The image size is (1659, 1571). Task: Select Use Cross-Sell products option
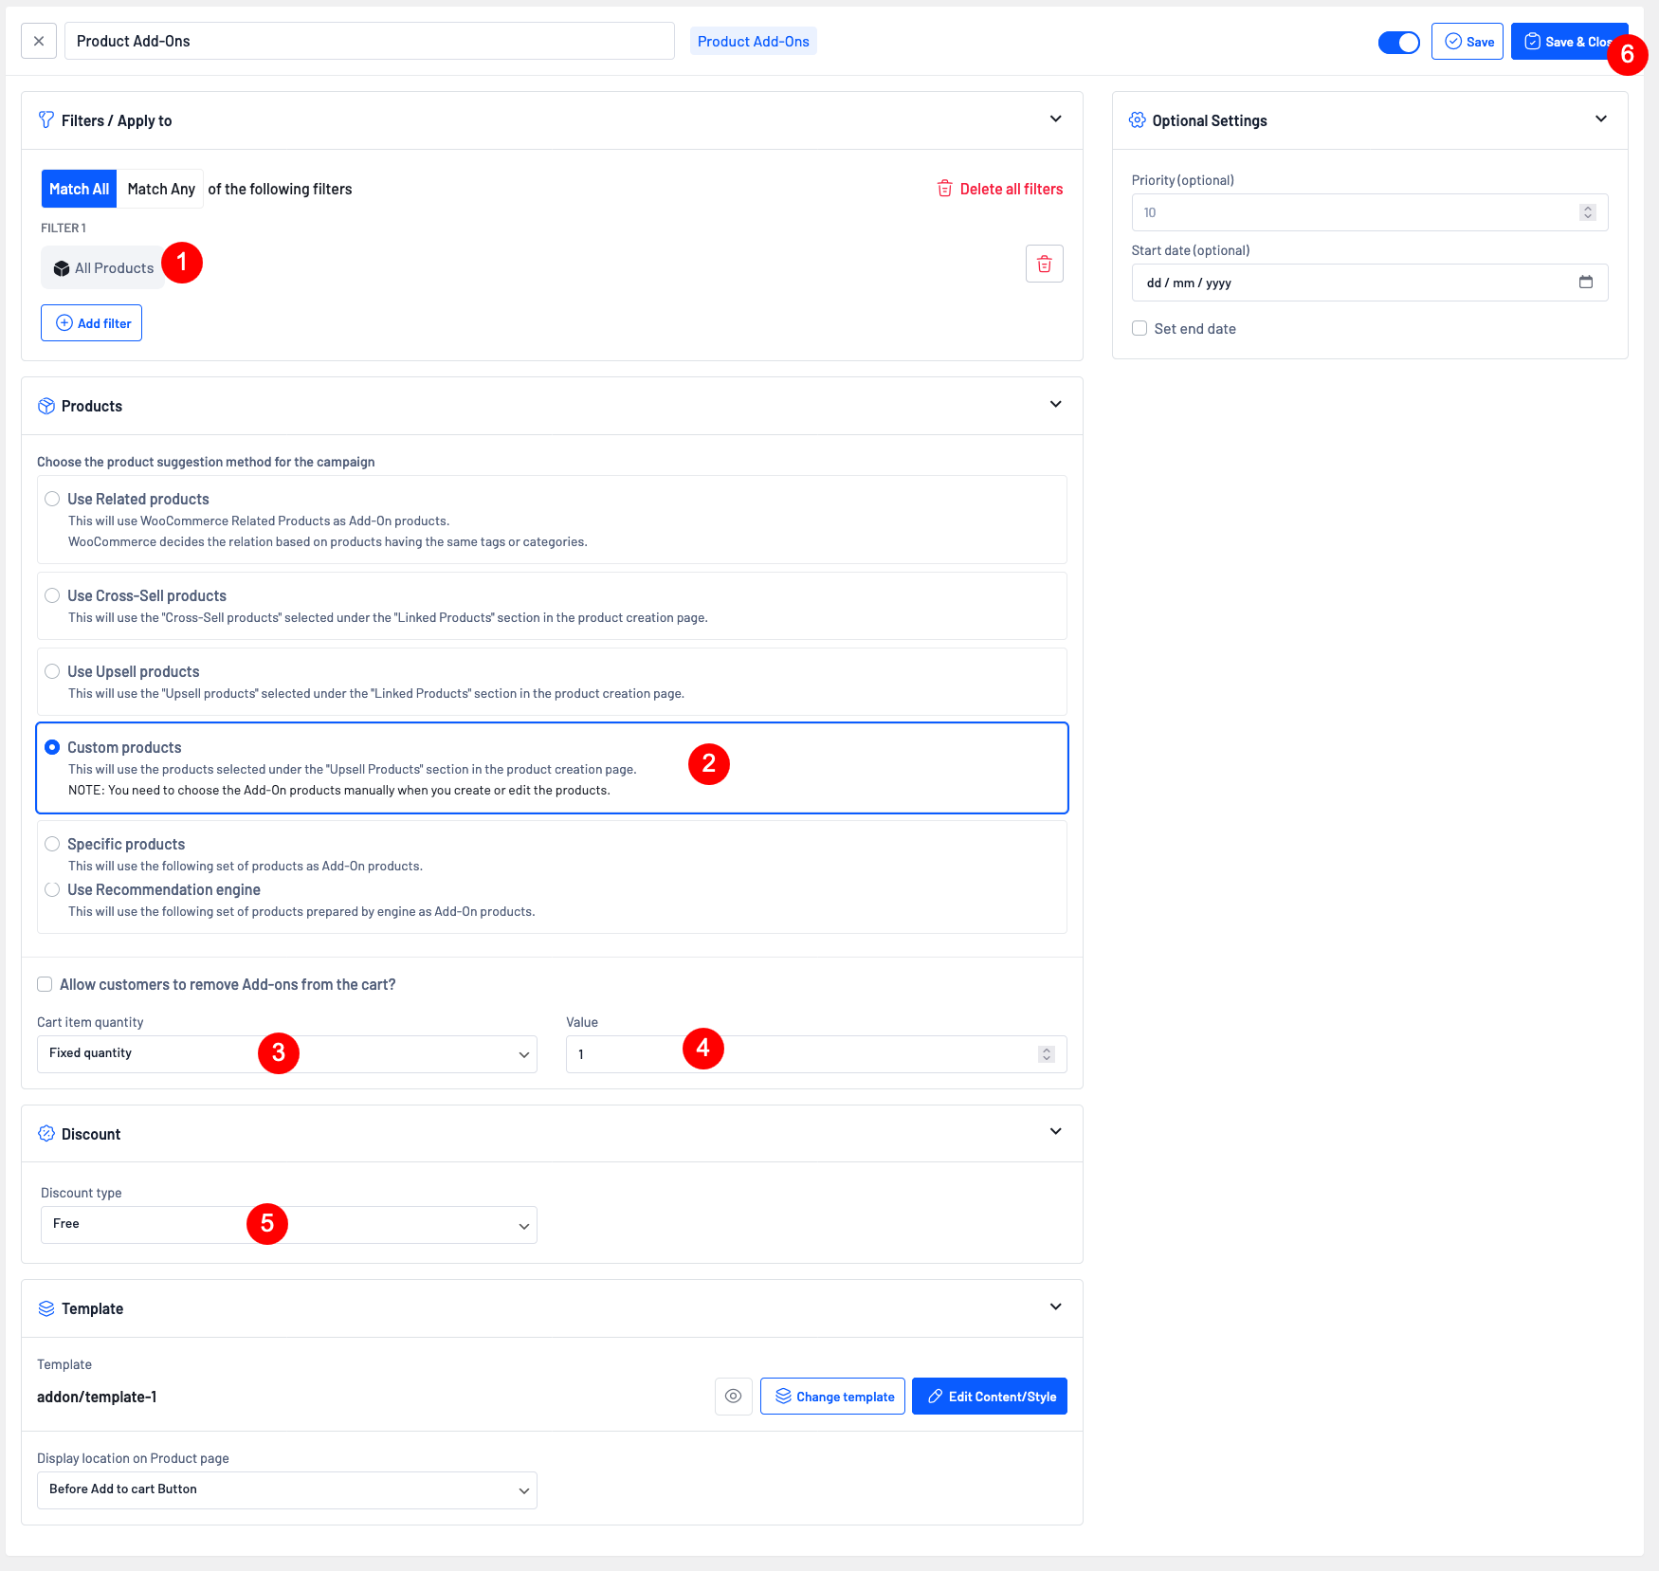pos(52,595)
